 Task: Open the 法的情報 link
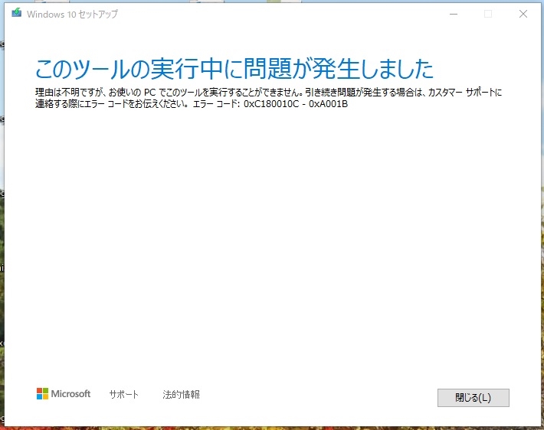point(181,394)
